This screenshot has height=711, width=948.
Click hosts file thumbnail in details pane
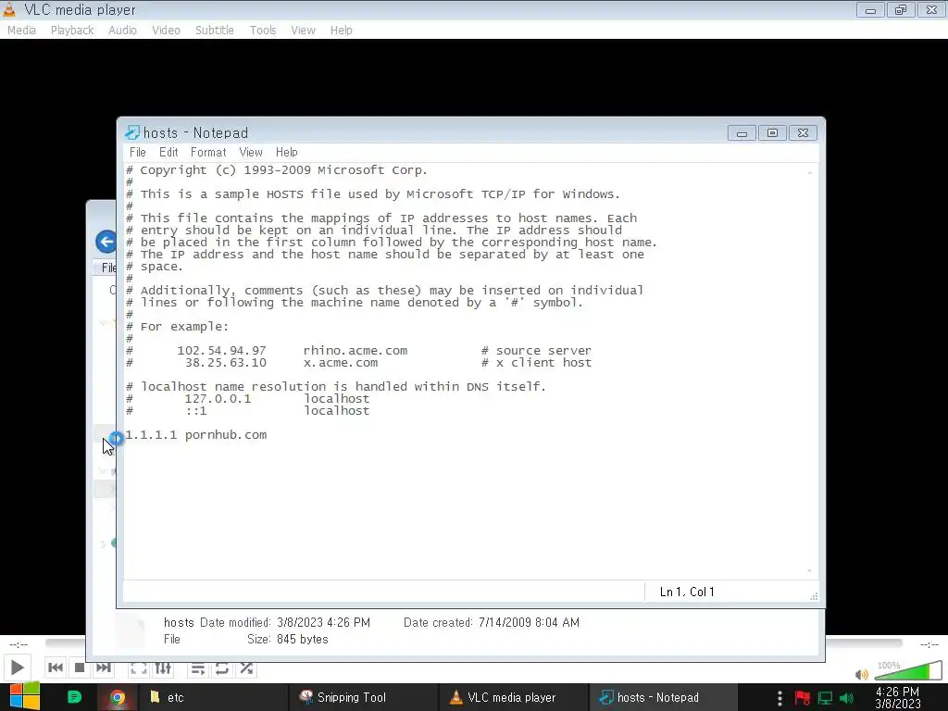[130, 631]
